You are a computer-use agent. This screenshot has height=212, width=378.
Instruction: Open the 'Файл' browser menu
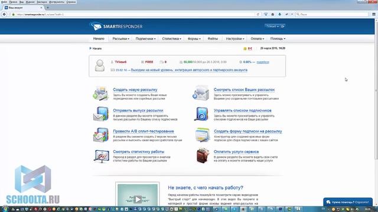click(x=4, y=2)
